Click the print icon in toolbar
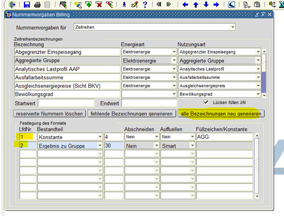 pyautogui.click(x=37, y=5)
